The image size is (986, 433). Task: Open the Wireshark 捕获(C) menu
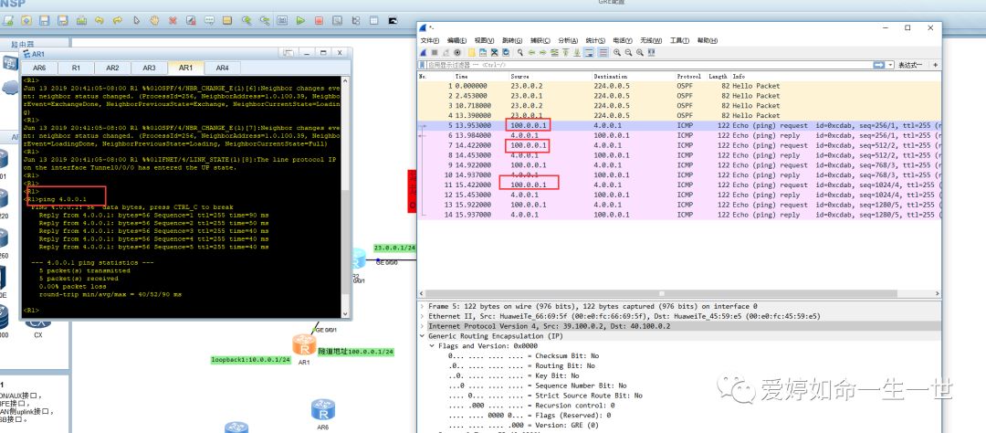[540, 40]
